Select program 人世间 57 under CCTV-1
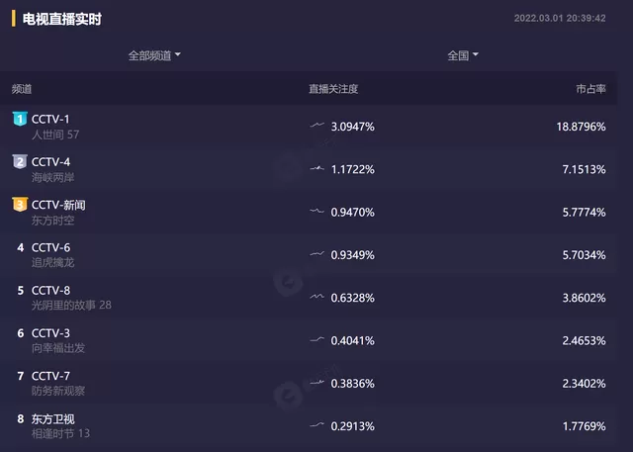 55,135
